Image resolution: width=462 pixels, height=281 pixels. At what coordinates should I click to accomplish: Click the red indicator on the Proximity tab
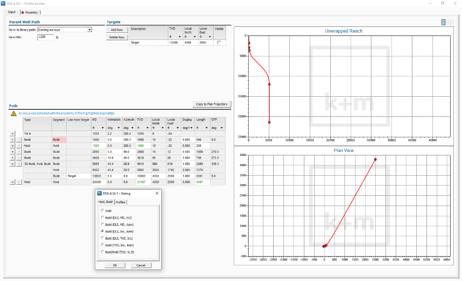tap(23, 12)
